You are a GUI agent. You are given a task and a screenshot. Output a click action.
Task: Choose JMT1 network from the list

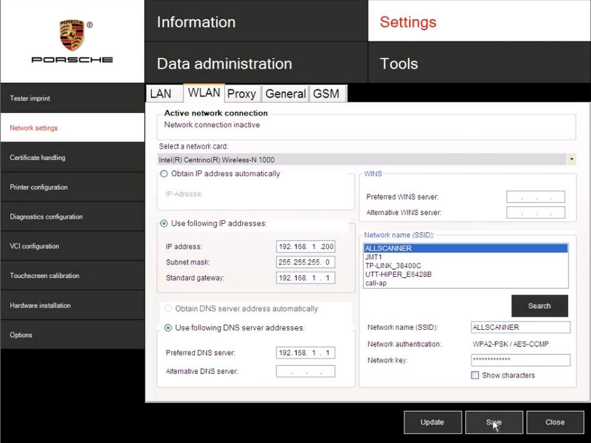tap(373, 257)
